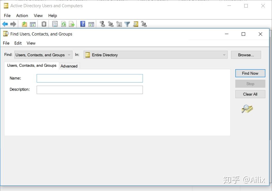The width and height of the screenshot is (272, 191).
Task: Click the Active Directory title bar icon
Action: click(x=6, y=6)
